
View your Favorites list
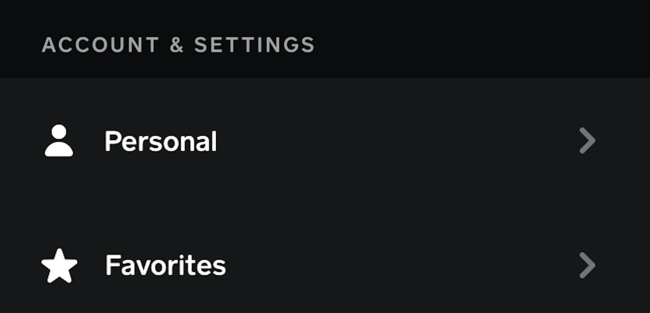click(165, 266)
